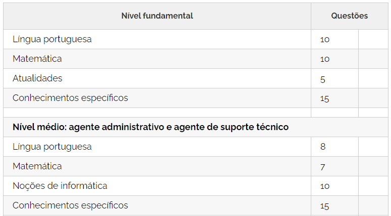Screen dimensions: 391x216
Task: Click the value 7 for Matemática
Action: tap(323, 167)
